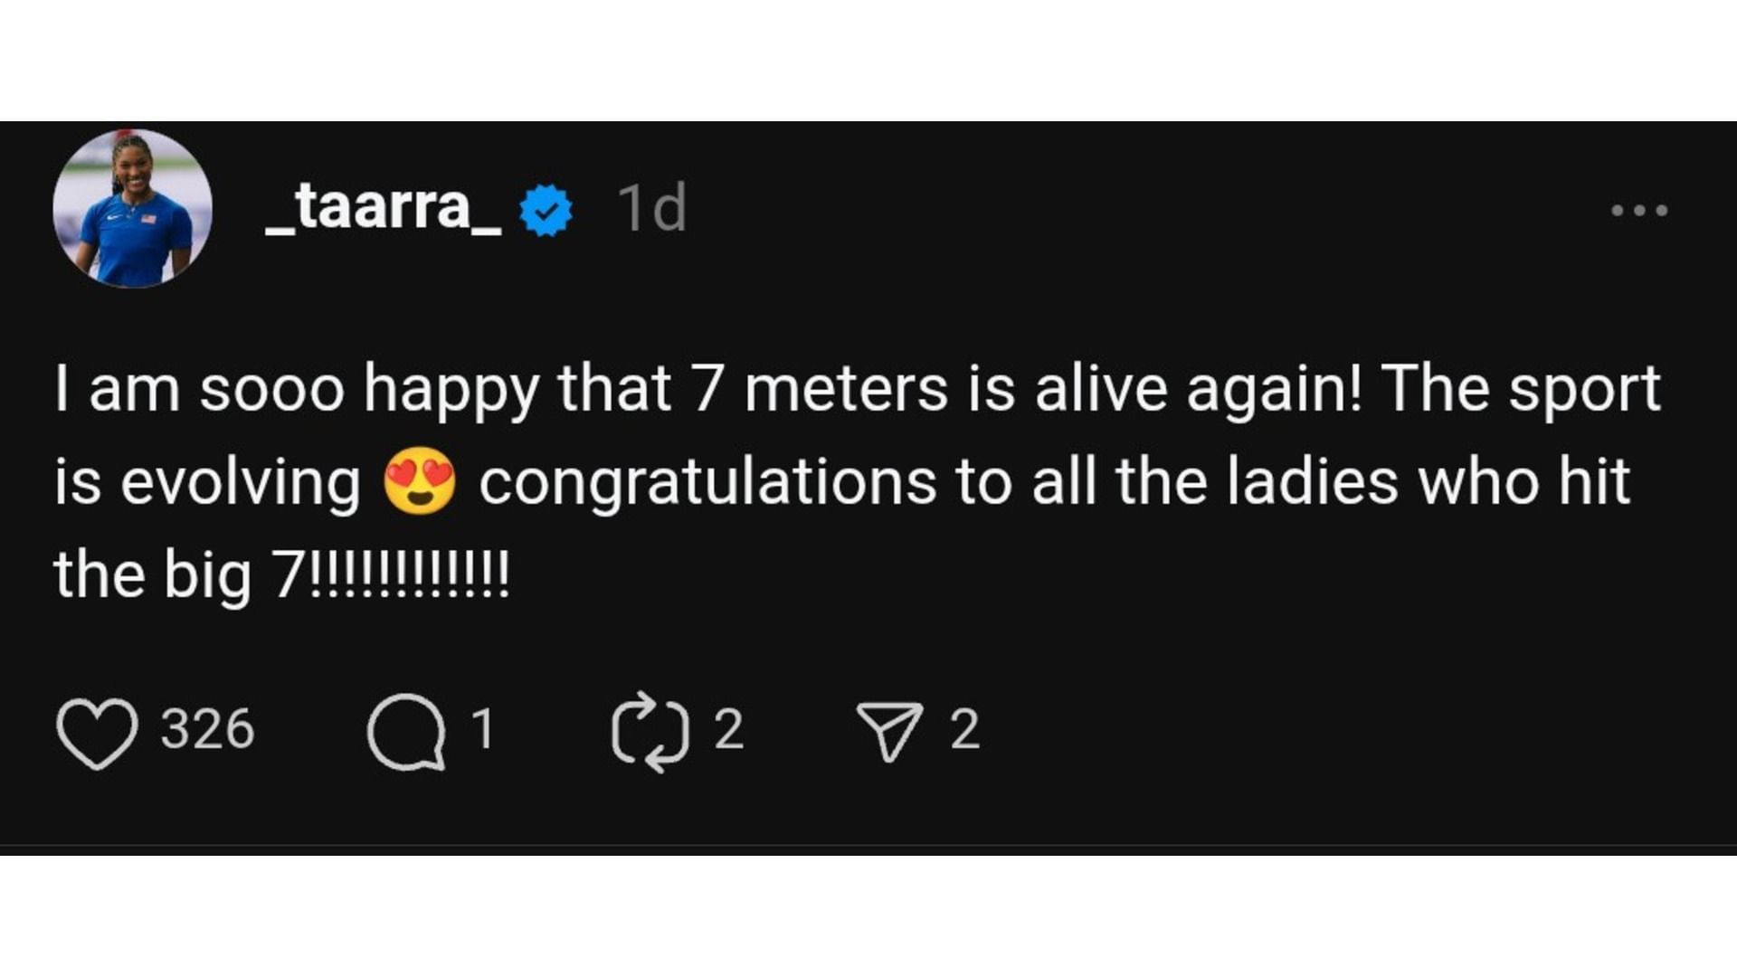This screenshot has height=977, width=1737.
Task: Click the last line 'the big 7!!!!'
Action: point(281,574)
